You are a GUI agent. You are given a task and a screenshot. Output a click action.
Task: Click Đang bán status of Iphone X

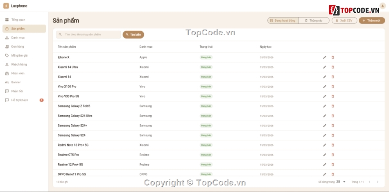(206, 57)
